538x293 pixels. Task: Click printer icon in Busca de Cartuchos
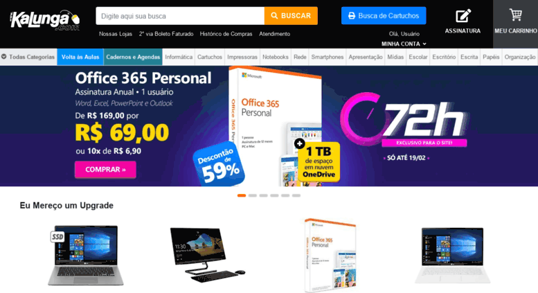tap(352, 16)
